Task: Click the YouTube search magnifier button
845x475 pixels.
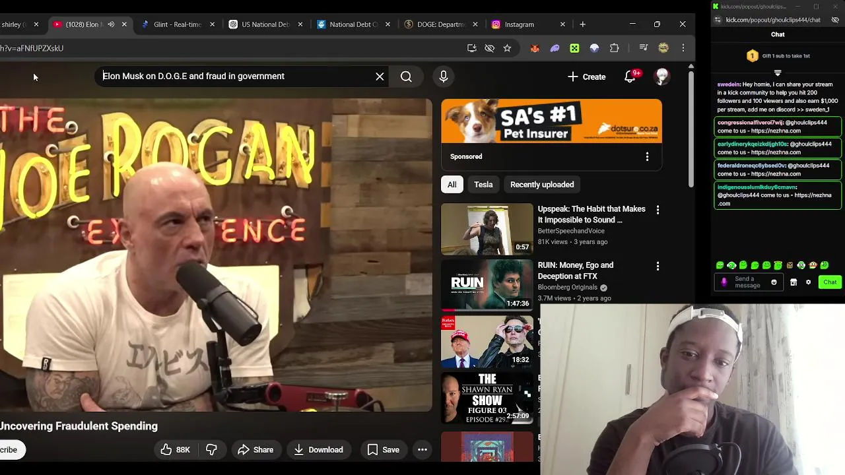Action: pyautogui.click(x=406, y=77)
